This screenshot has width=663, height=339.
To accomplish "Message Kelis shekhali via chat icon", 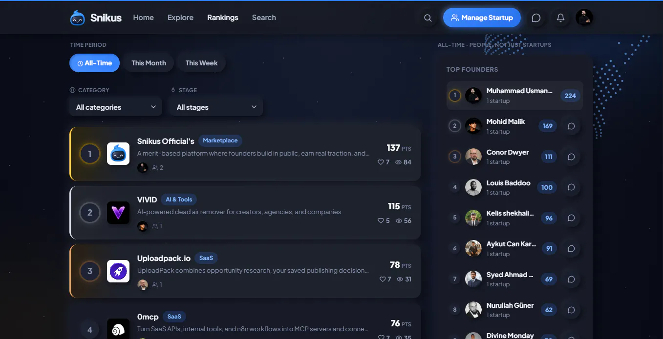I will 571,218.
